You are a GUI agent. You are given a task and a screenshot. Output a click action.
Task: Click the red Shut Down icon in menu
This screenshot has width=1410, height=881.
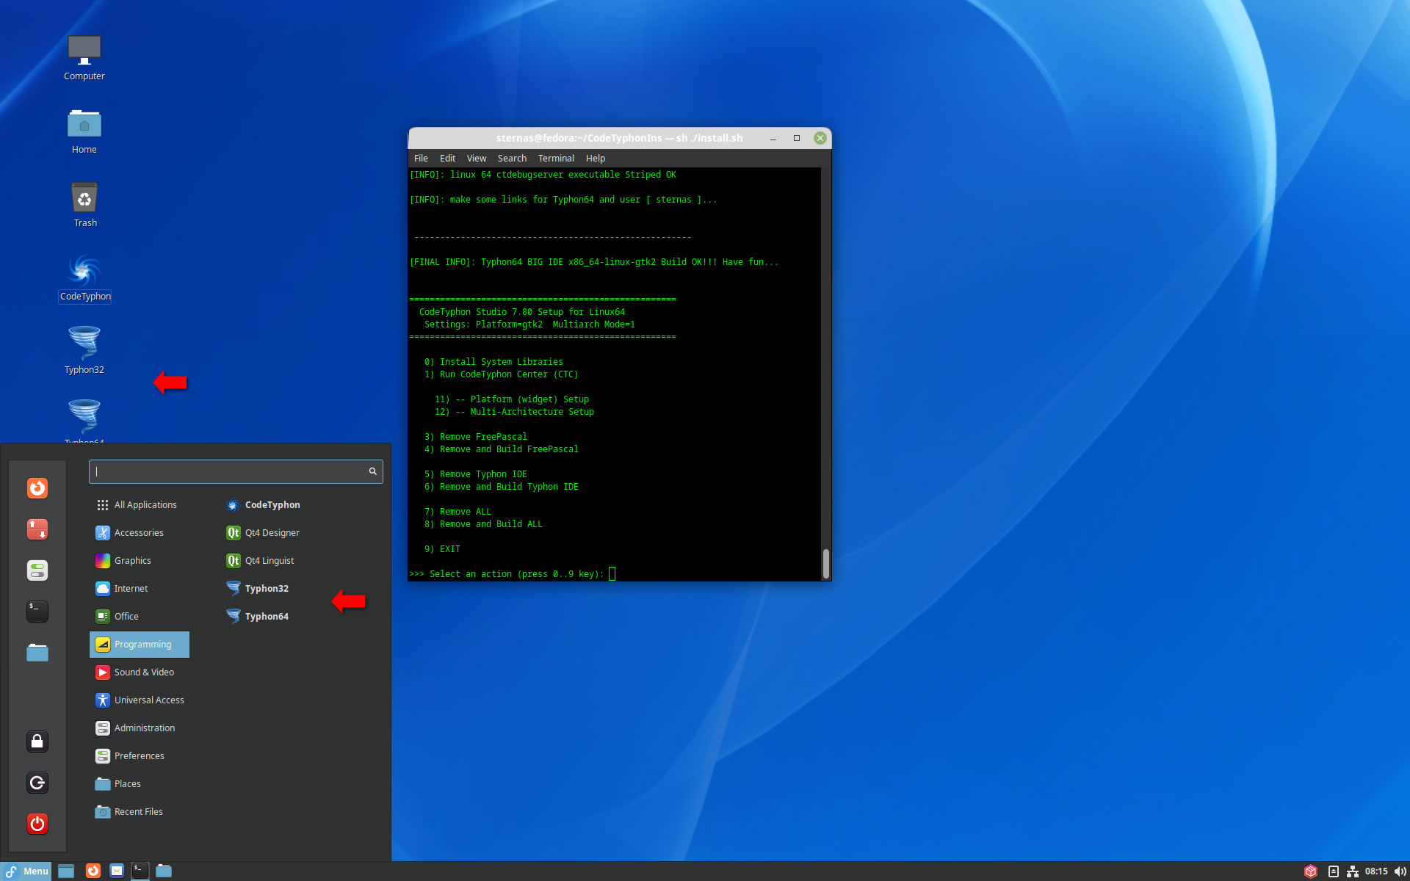tap(37, 824)
